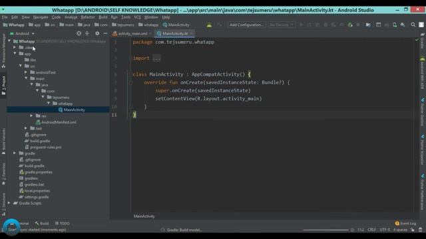The height and width of the screenshot is (239, 426).
Task: Expand the res folder
Action: (32, 116)
